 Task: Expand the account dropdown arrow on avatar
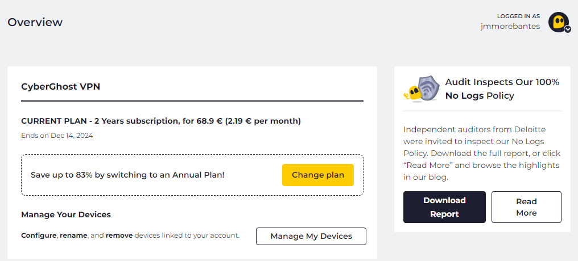coord(567,29)
